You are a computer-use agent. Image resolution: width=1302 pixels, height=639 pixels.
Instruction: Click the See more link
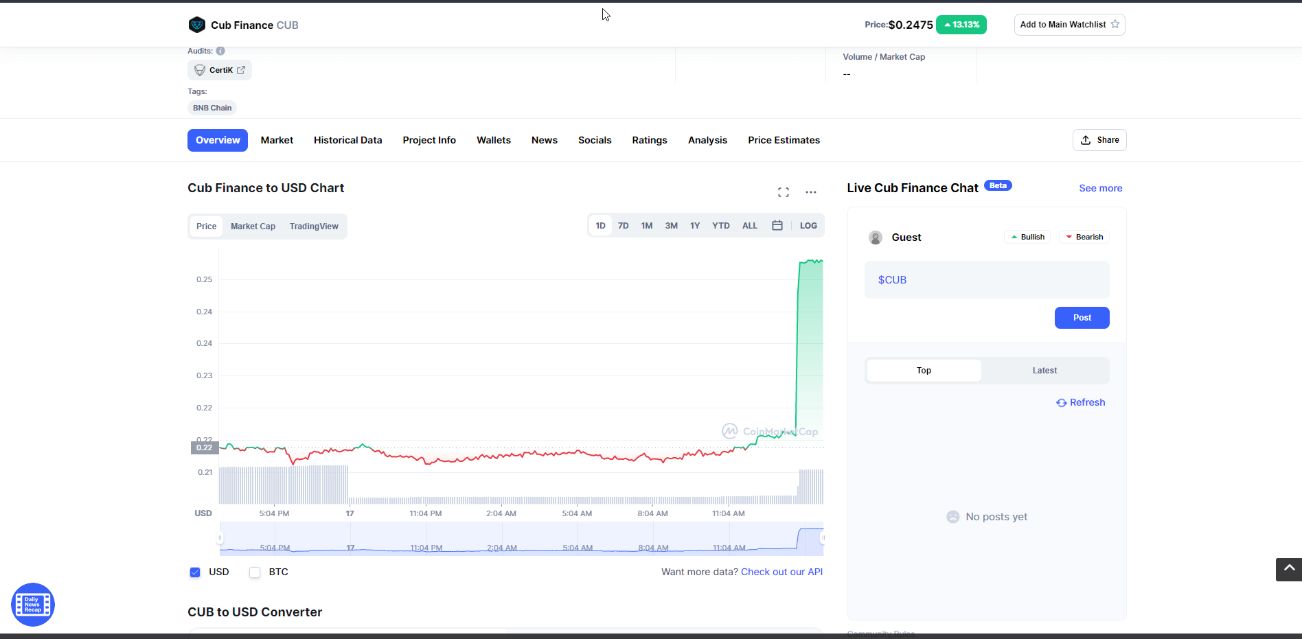point(1101,188)
